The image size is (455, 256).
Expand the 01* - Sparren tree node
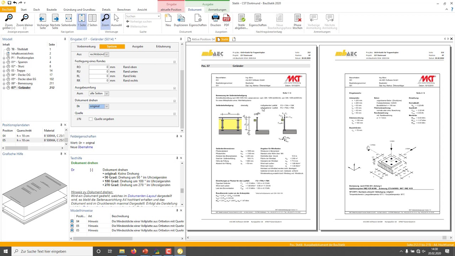4,62
